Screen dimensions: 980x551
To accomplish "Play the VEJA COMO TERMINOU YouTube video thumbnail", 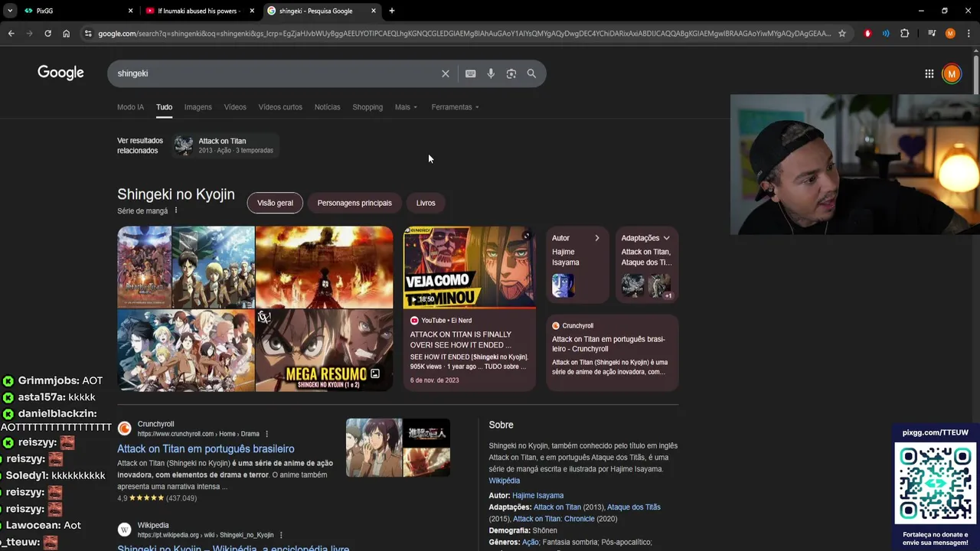I will tap(469, 267).
